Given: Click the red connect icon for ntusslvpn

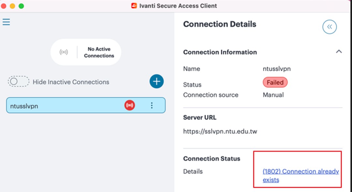Looking at the screenshot, I should click(x=129, y=106).
